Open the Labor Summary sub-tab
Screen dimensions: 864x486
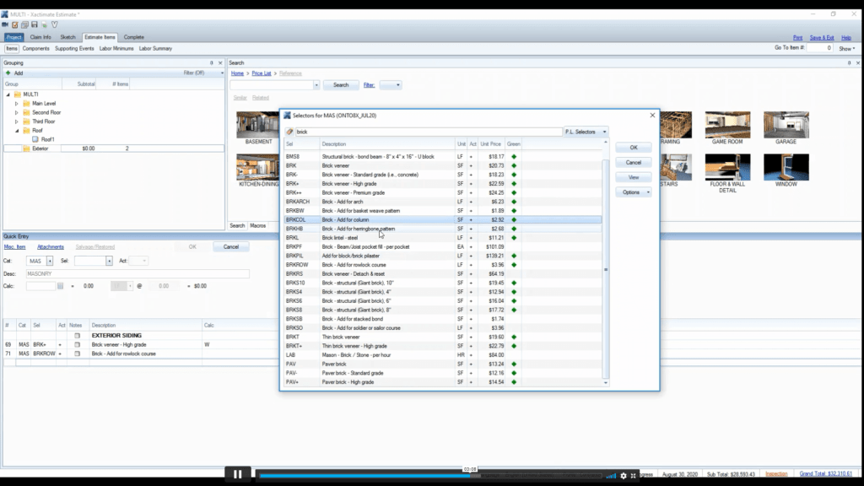coord(155,48)
